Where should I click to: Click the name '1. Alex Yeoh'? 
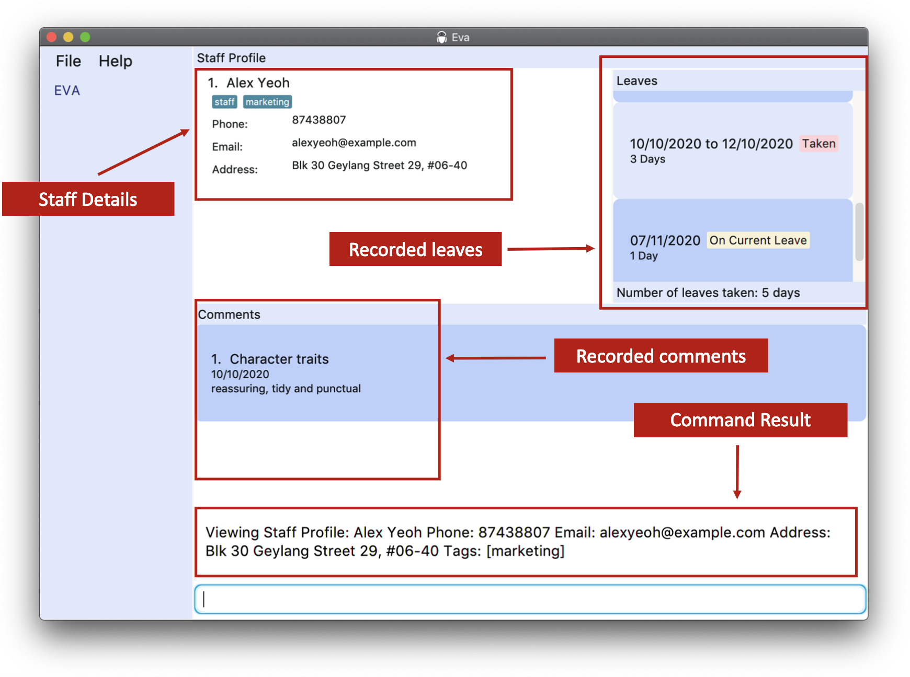(248, 83)
